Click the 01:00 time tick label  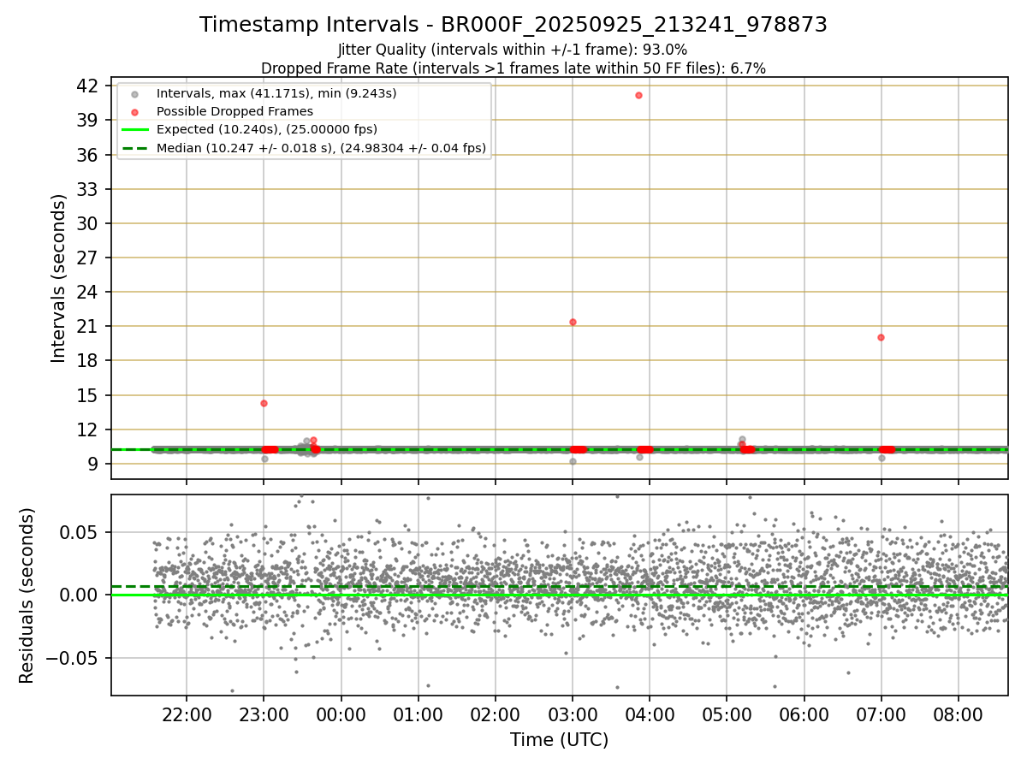[418, 714]
